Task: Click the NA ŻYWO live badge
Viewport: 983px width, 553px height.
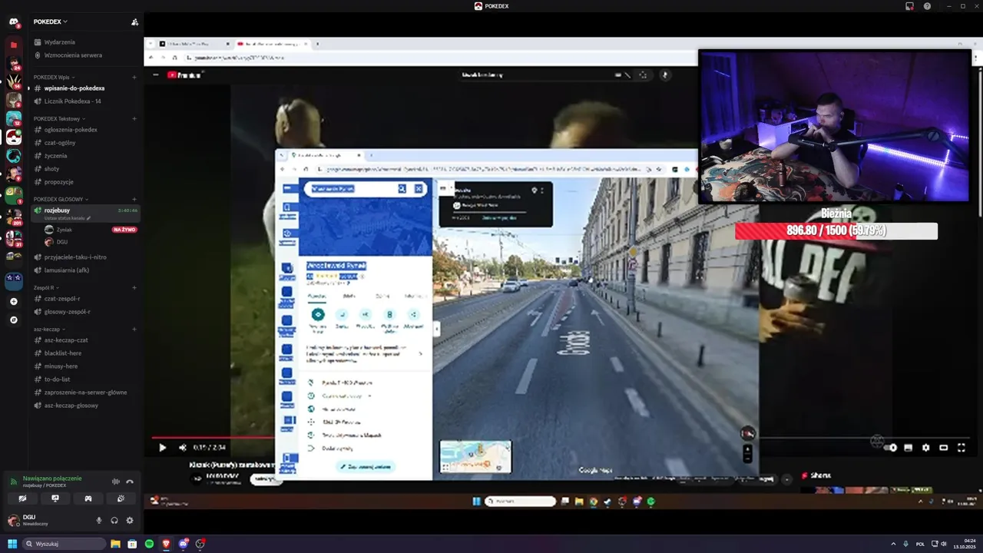Action: tap(124, 230)
